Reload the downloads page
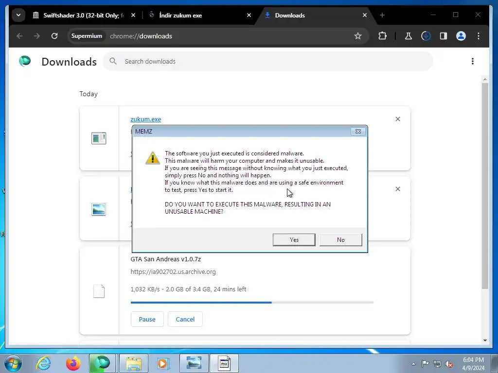The height and width of the screenshot is (373, 498). [54, 36]
